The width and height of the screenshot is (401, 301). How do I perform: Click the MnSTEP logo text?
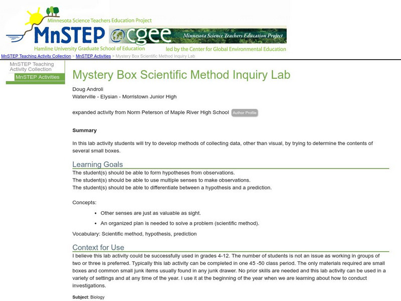[x=70, y=35]
